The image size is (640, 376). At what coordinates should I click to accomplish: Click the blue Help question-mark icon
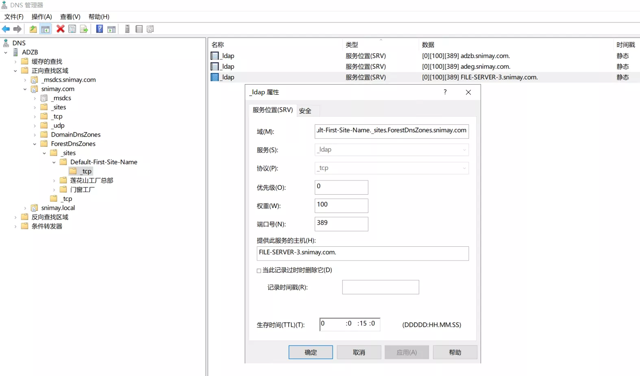[99, 29]
